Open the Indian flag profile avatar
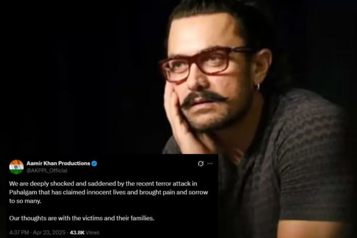357x238 pixels. click(17, 167)
